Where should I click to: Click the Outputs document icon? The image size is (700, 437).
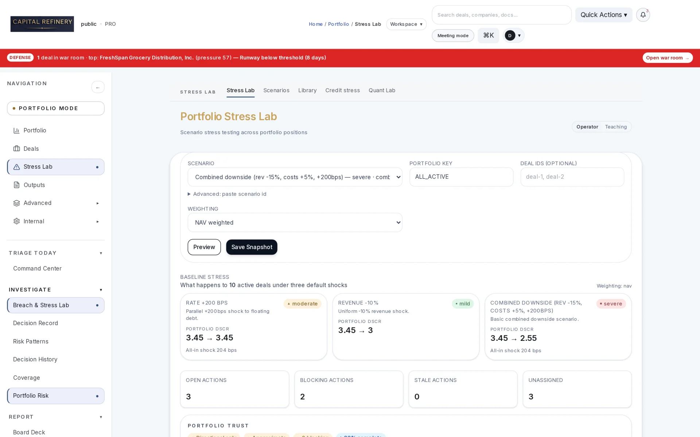[16, 185]
